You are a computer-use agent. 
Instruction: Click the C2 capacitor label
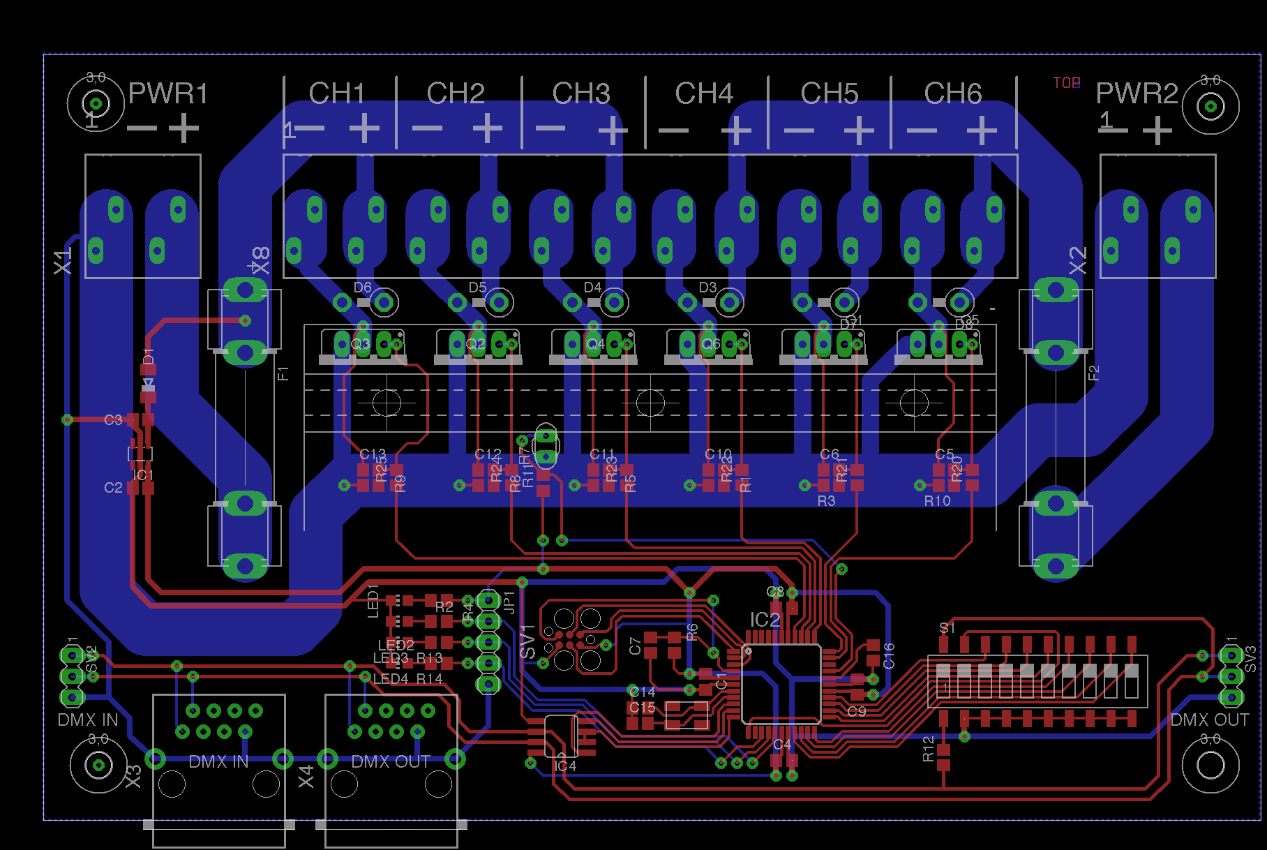113,487
